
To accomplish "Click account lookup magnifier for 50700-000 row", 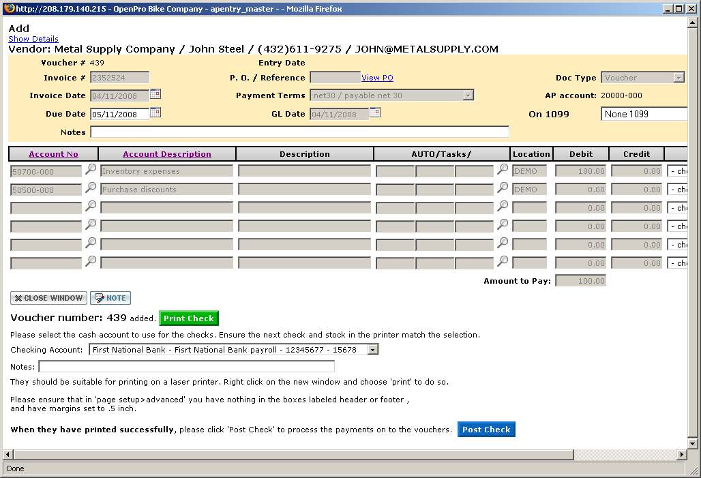I will (91, 170).
